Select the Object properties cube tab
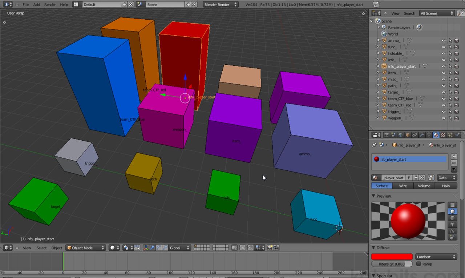The image size is (465, 278). [x=407, y=135]
